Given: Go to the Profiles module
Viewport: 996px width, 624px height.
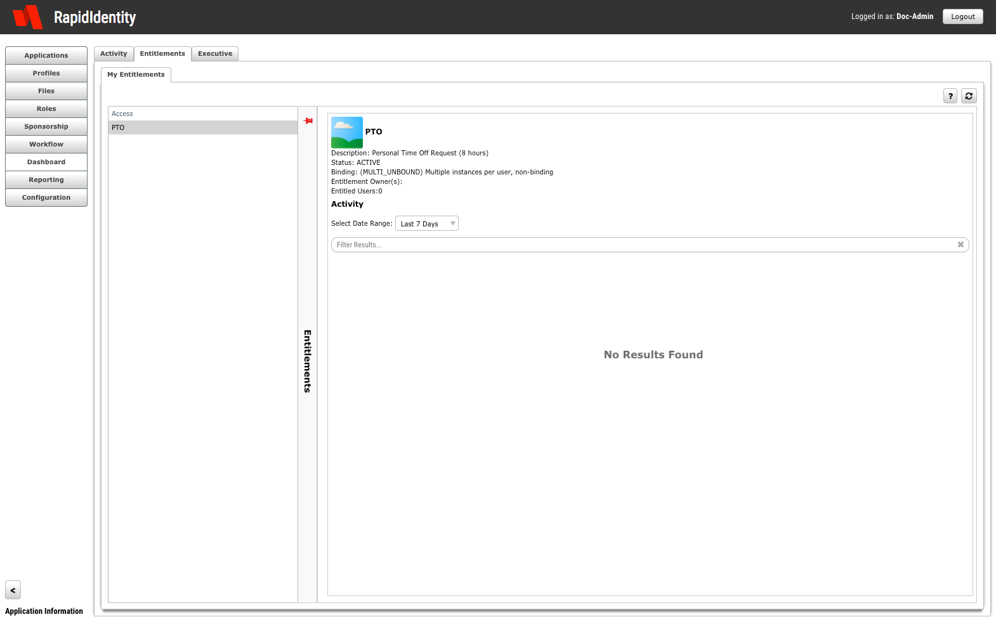Looking at the screenshot, I should click(x=46, y=74).
